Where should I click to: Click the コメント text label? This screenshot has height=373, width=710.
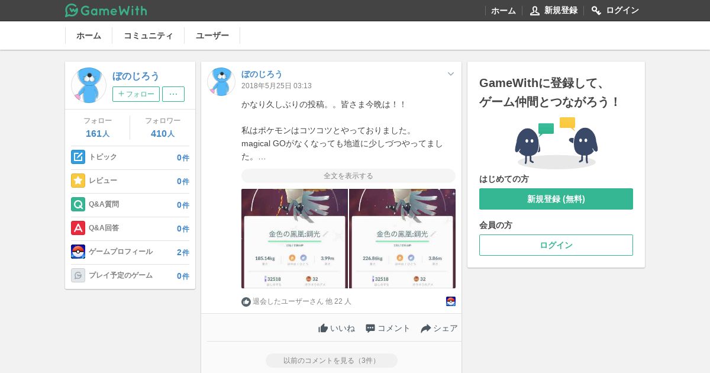tap(393, 328)
